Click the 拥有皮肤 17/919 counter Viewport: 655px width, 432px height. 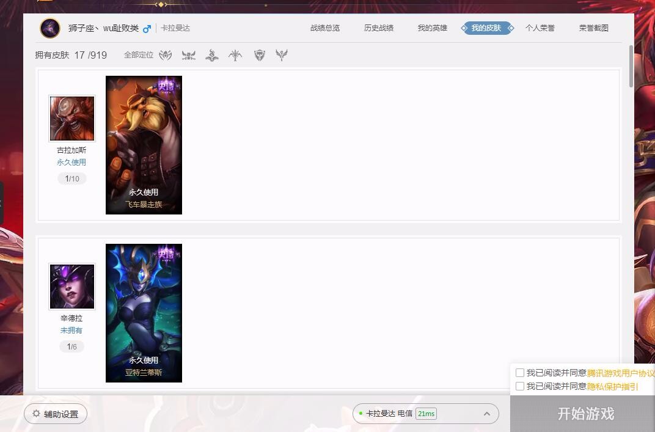coord(71,55)
